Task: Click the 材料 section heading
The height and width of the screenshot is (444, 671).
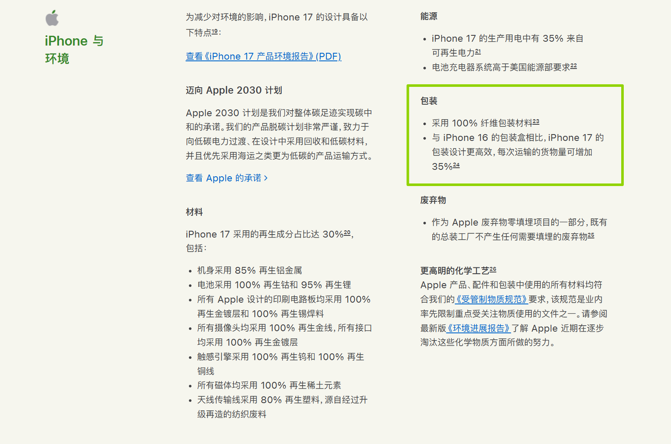Action: tap(194, 212)
